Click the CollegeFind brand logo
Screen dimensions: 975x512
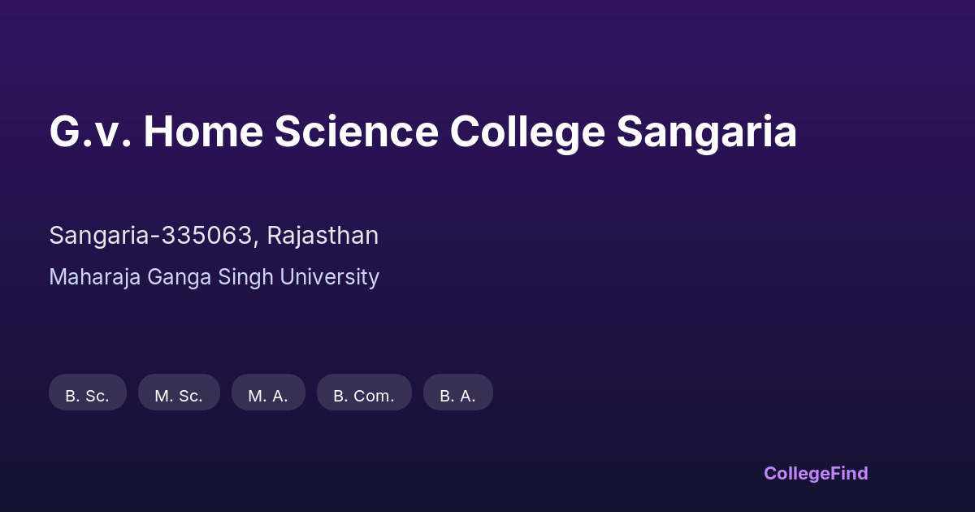click(816, 473)
